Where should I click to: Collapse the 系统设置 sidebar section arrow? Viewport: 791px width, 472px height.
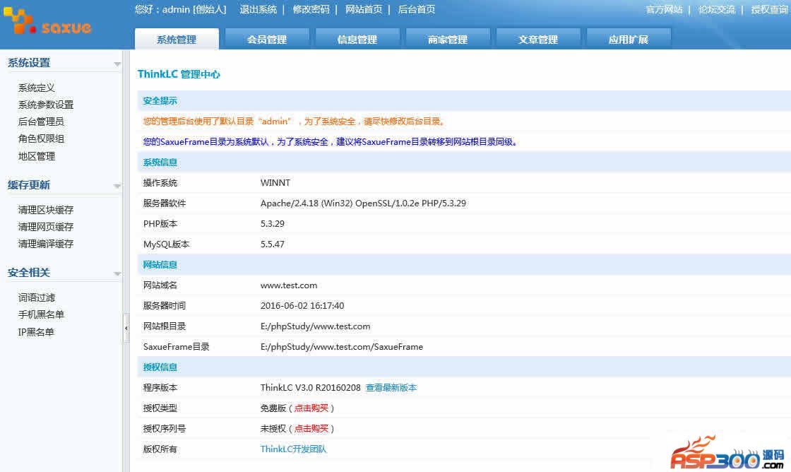[x=117, y=64]
